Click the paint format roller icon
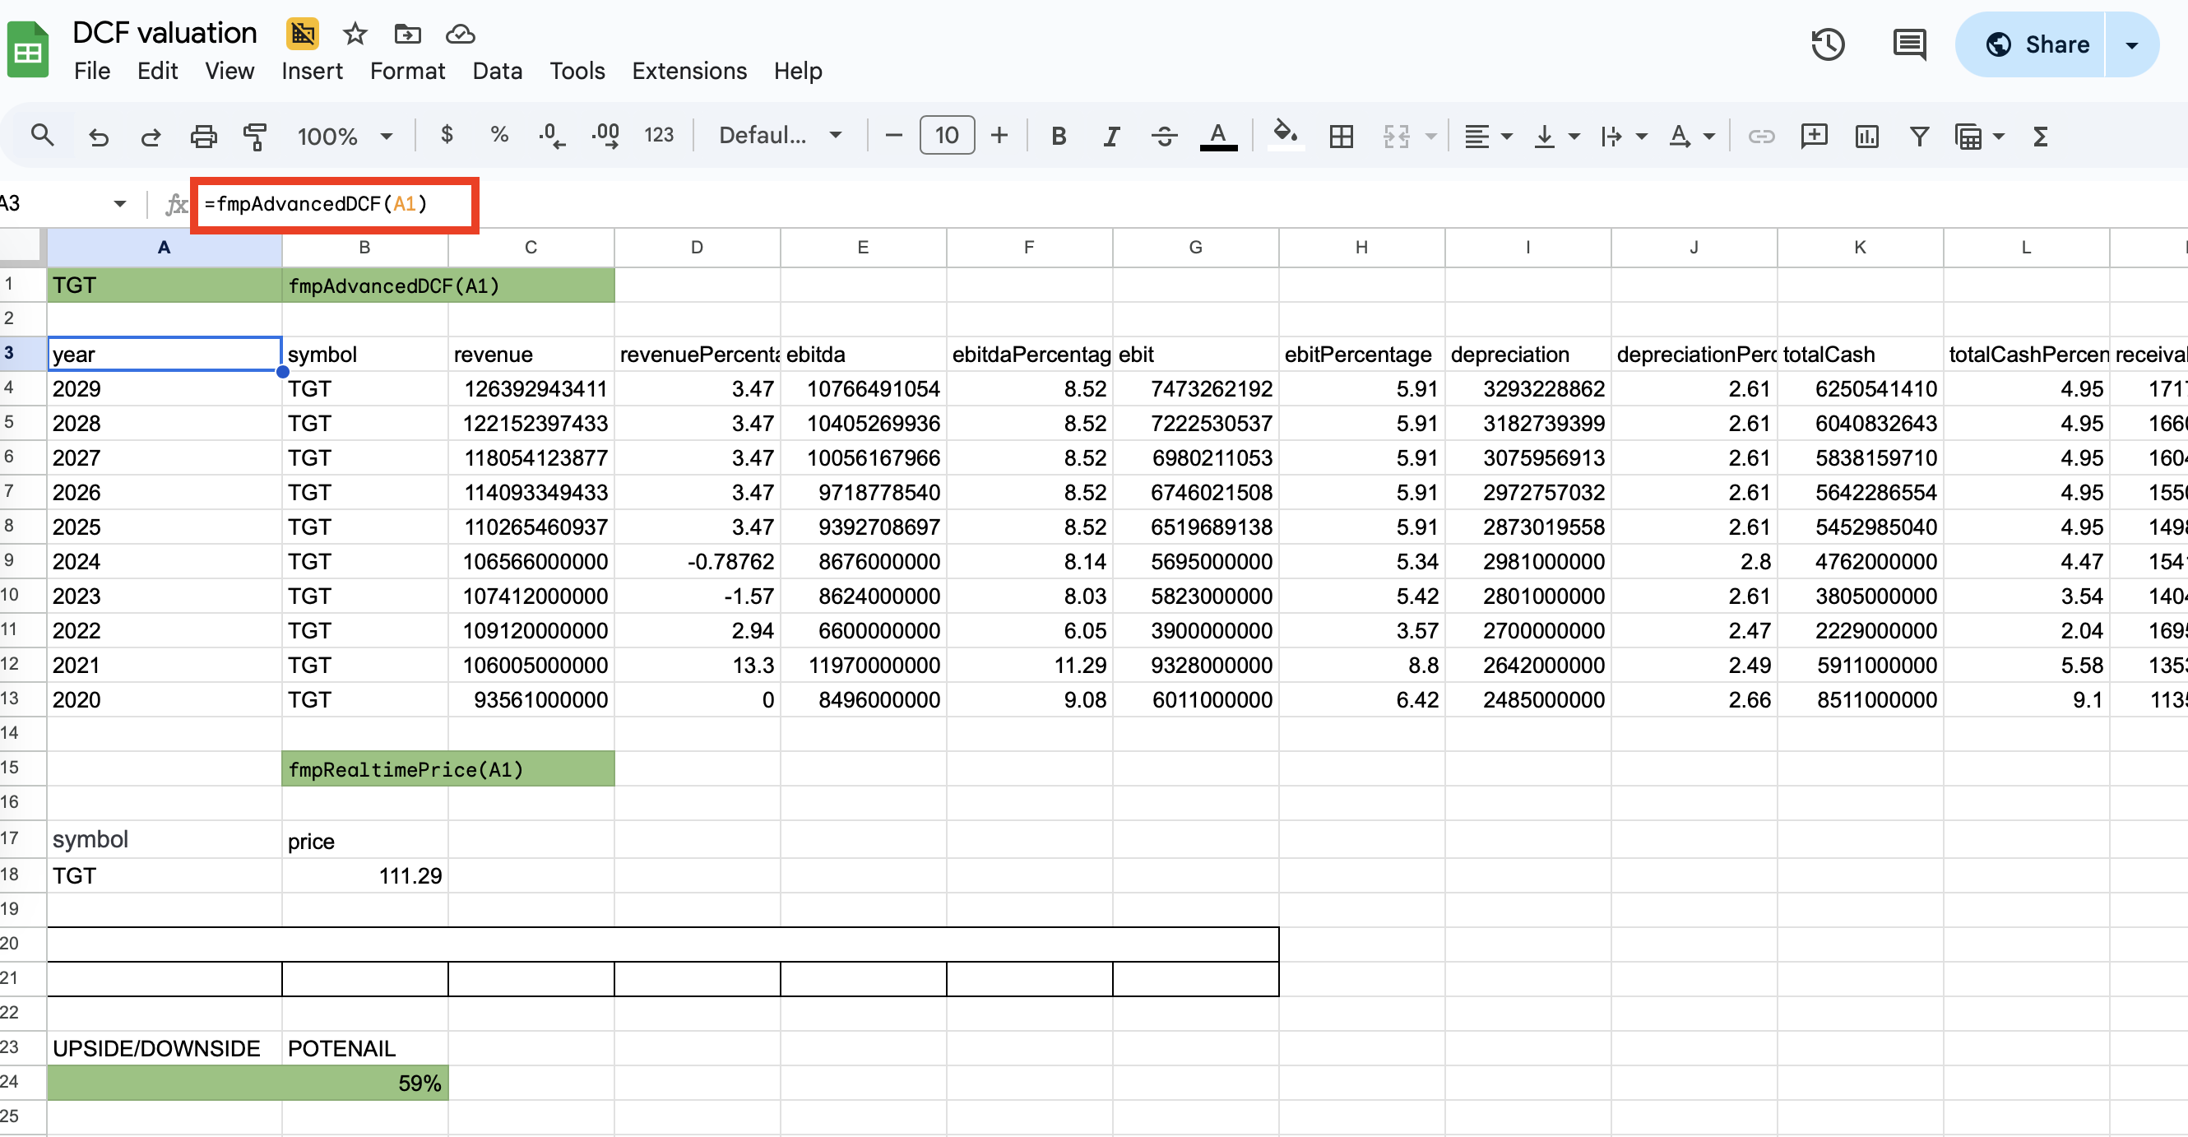2188x1137 pixels. click(x=254, y=136)
